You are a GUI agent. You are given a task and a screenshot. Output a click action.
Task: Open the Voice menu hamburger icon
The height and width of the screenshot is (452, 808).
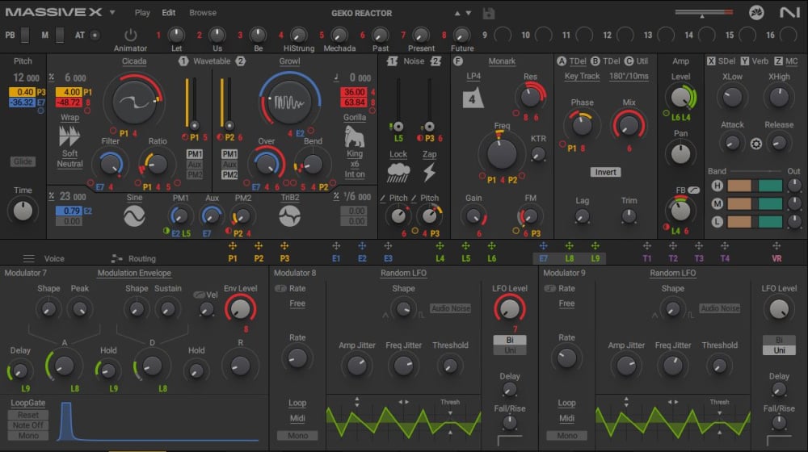pyautogui.click(x=29, y=258)
